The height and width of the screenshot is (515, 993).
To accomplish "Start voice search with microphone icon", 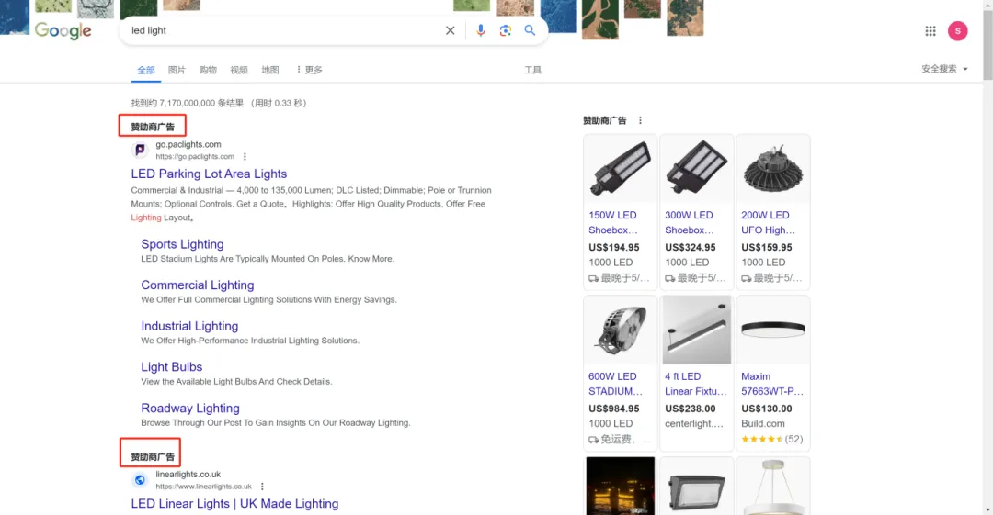I will [x=480, y=30].
